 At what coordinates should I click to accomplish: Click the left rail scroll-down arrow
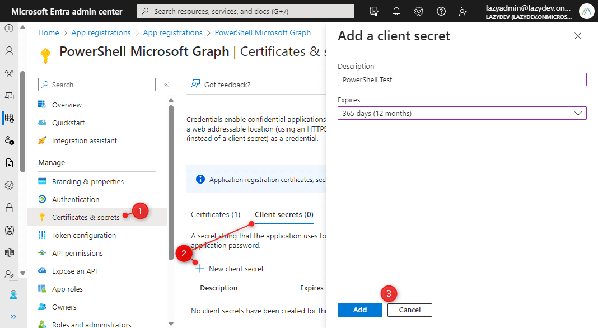[22, 273]
